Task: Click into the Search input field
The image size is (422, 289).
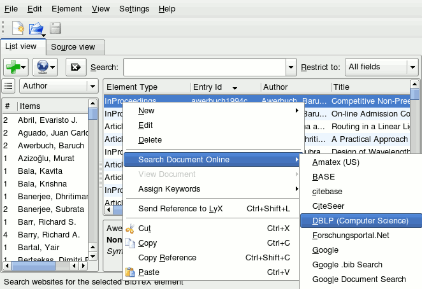Action: coord(205,67)
